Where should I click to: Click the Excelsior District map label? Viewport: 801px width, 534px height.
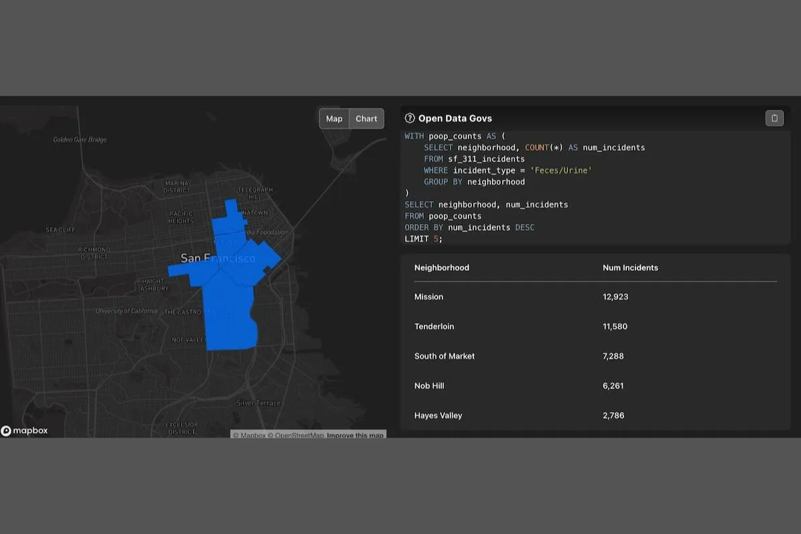click(x=182, y=428)
